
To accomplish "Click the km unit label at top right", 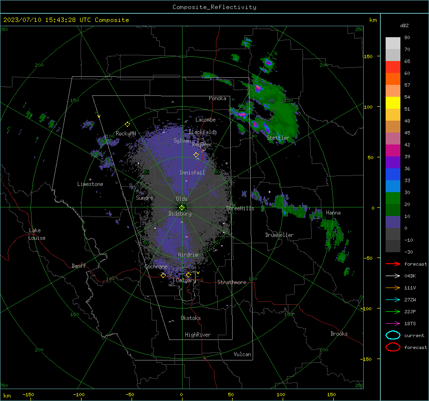I will tap(373, 20).
